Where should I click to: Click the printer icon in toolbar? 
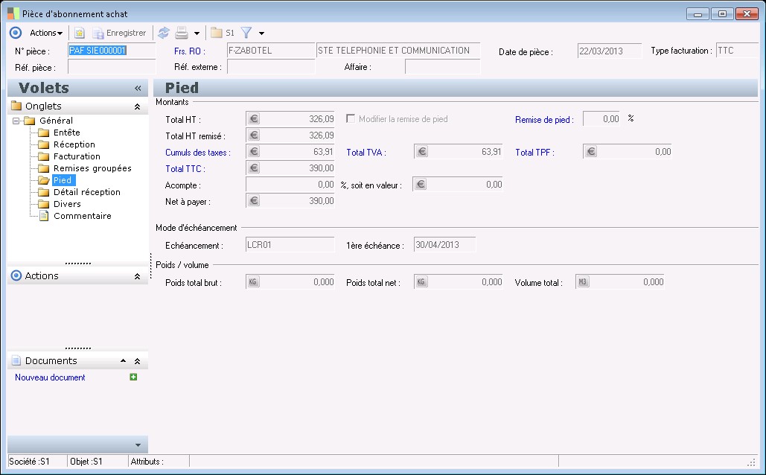point(181,33)
